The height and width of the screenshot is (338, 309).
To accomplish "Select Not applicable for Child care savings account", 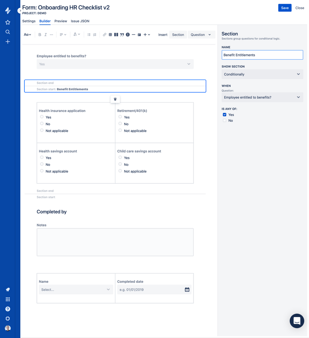I will click(x=120, y=171).
